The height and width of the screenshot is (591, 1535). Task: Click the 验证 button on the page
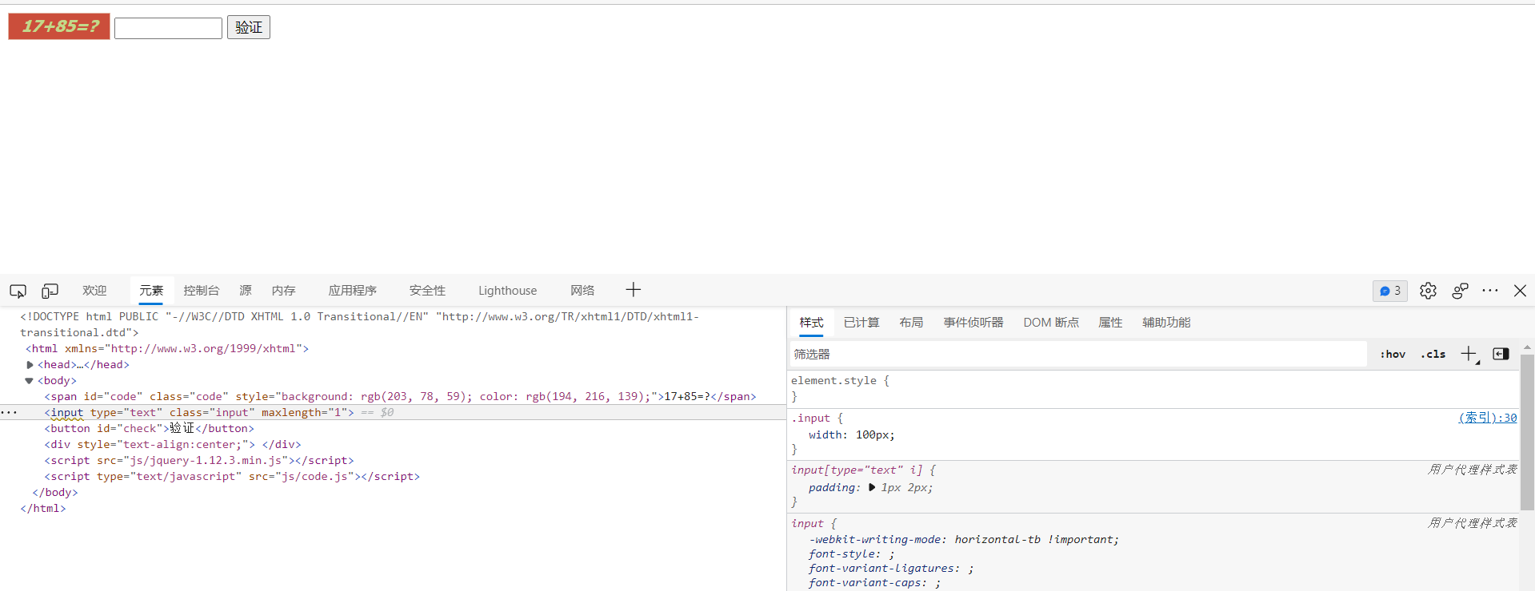click(x=249, y=27)
